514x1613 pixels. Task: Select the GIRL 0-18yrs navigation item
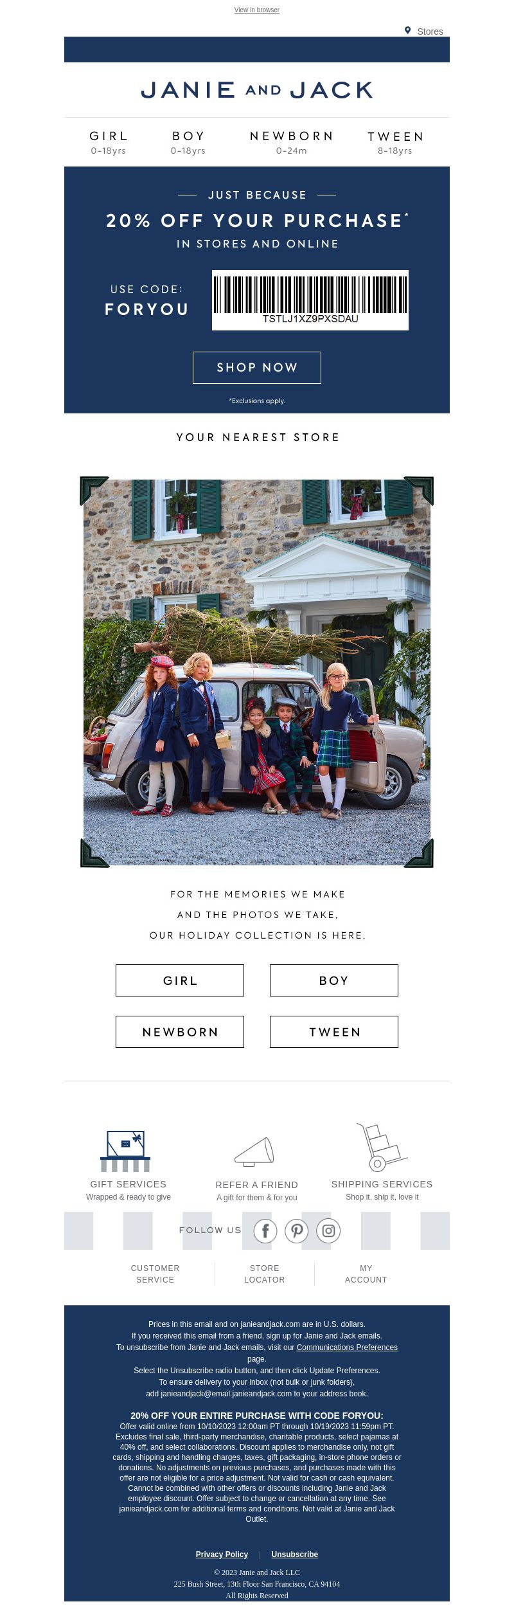(x=109, y=143)
